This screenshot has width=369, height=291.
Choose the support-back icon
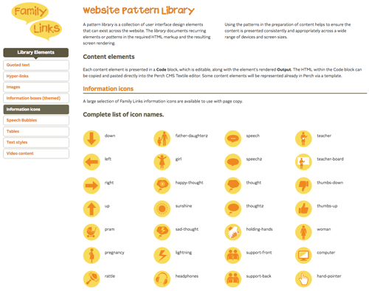[233, 279]
